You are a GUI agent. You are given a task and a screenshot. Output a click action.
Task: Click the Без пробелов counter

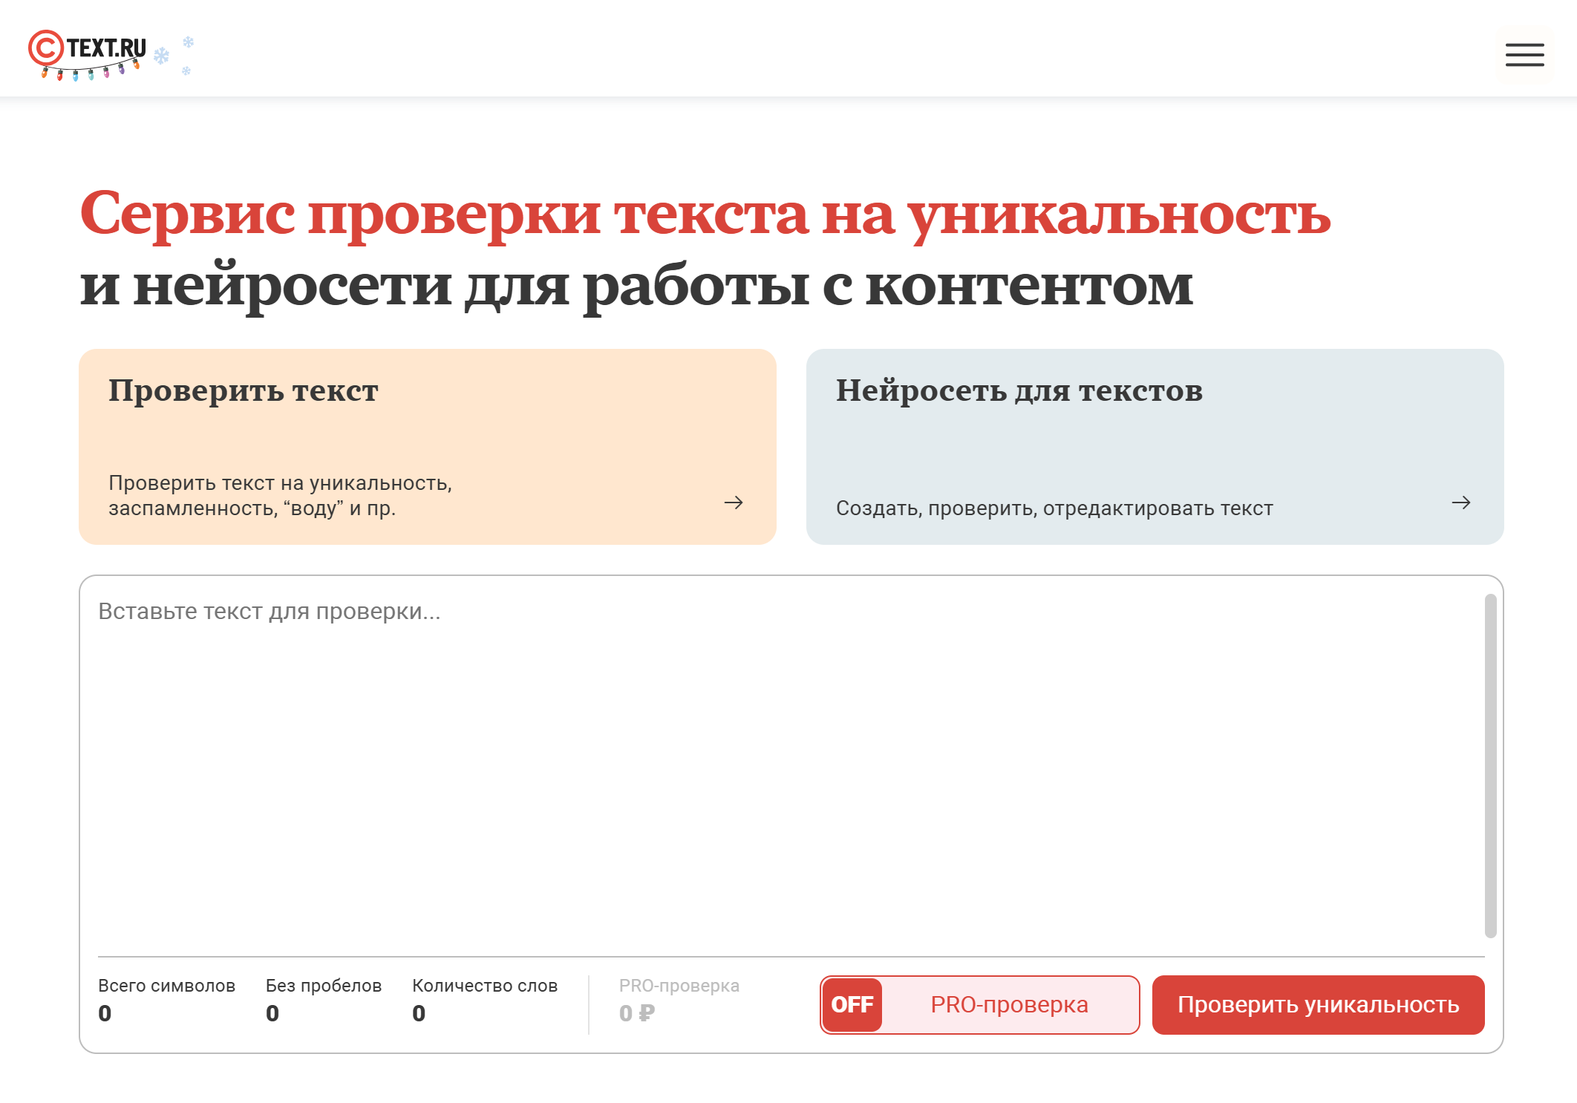pos(324,999)
